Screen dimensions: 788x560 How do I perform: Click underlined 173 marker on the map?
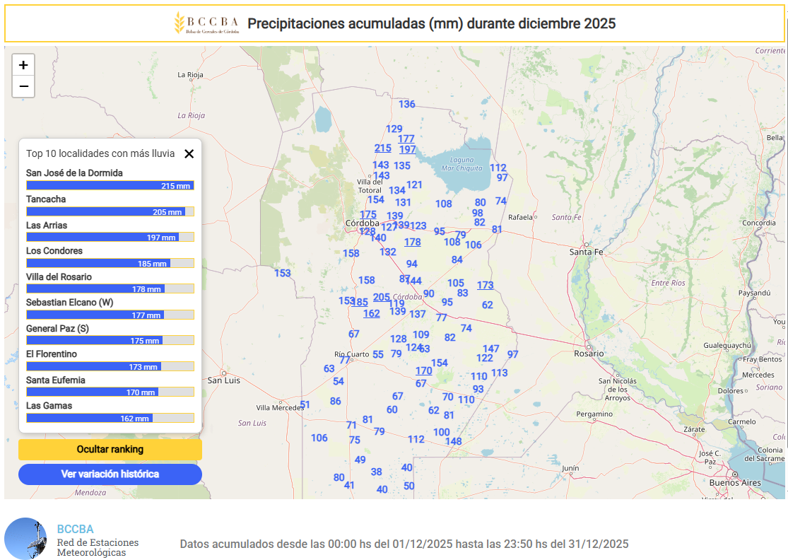pyautogui.click(x=485, y=286)
